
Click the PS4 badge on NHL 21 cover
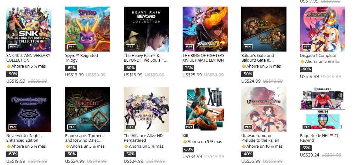pos(306,127)
